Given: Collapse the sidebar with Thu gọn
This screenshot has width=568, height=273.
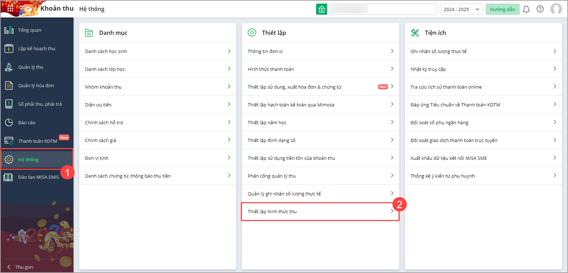Looking at the screenshot, I should (x=21, y=267).
